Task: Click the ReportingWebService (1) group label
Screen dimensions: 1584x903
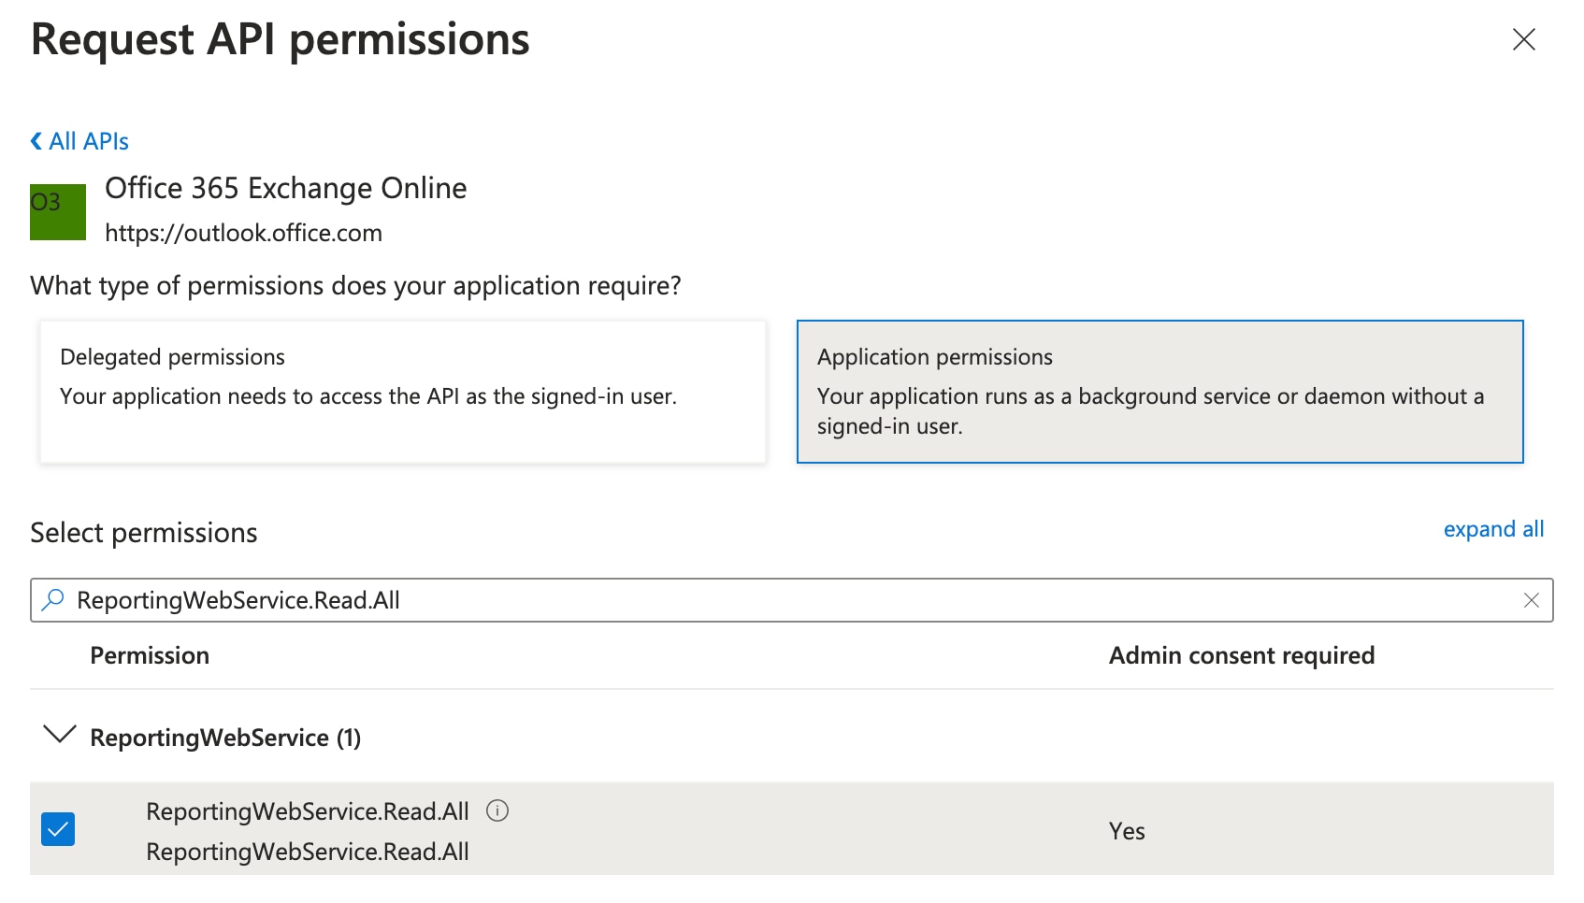Action: click(225, 738)
